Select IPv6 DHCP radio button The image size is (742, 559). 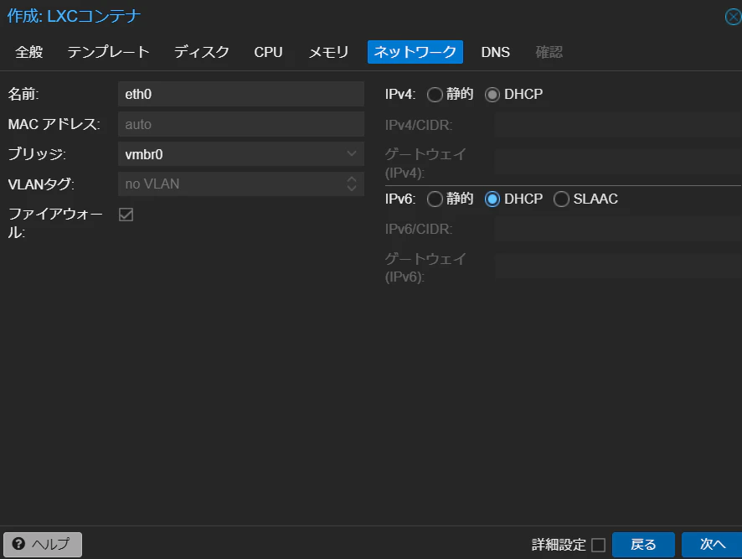(x=492, y=199)
